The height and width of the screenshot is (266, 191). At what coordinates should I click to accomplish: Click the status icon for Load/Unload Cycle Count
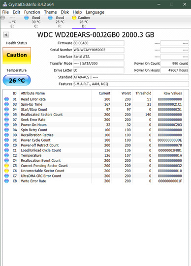(x=6, y=150)
